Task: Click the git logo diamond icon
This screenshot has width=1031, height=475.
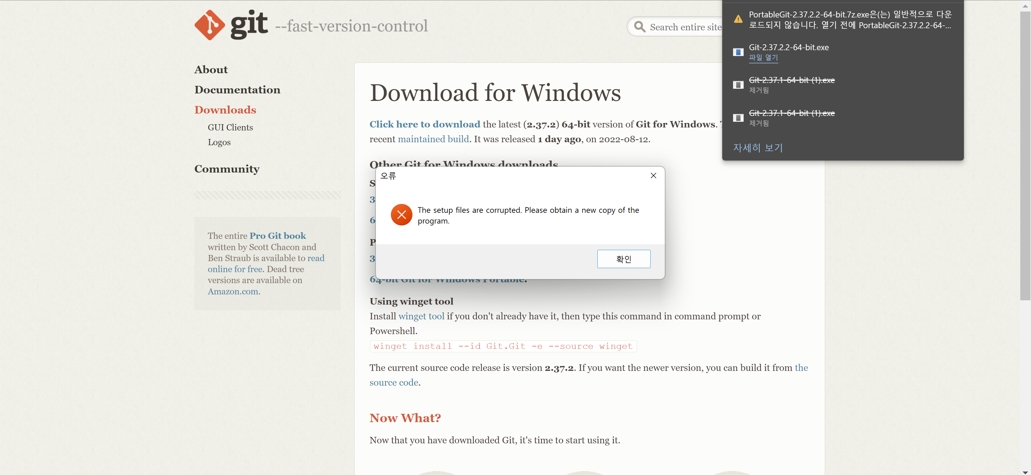Action: [210, 25]
